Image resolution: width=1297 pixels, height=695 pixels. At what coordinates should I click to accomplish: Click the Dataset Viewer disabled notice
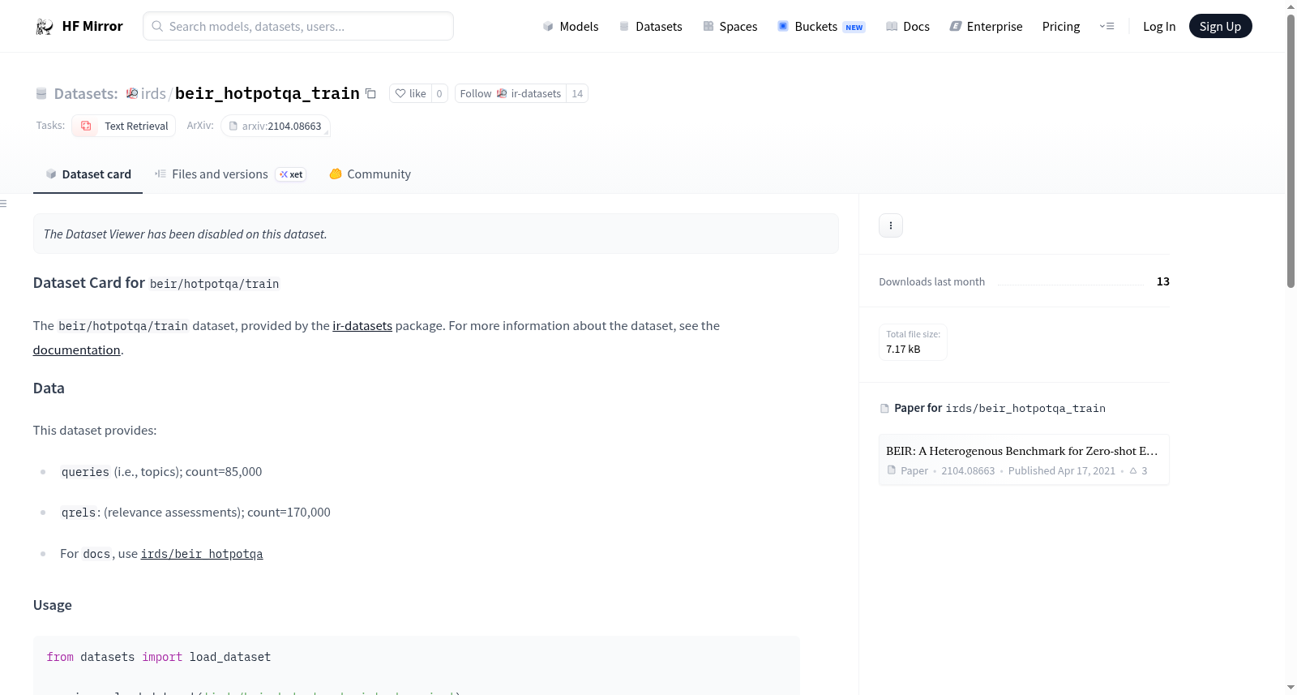point(436,234)
